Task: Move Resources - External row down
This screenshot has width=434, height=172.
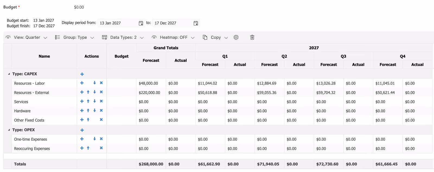Action: [94, 92]
